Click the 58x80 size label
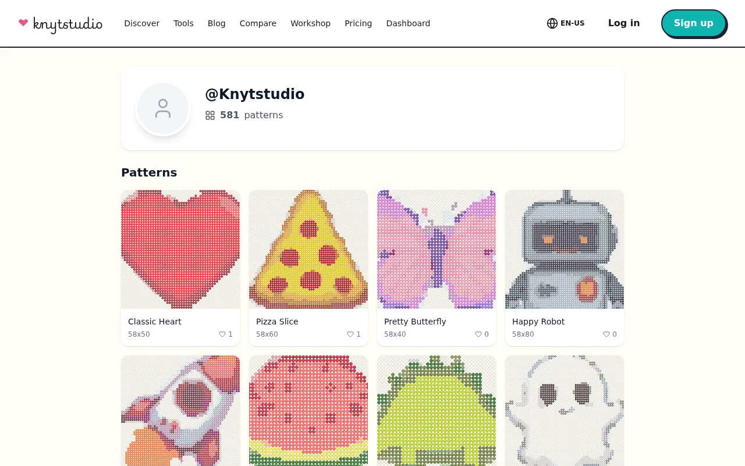The image size is (745, 466). [523, 334]
